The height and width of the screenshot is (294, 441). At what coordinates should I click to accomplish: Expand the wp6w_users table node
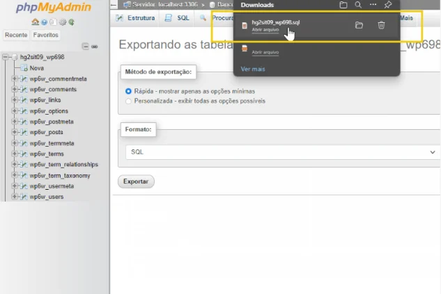tap(14, 197)
